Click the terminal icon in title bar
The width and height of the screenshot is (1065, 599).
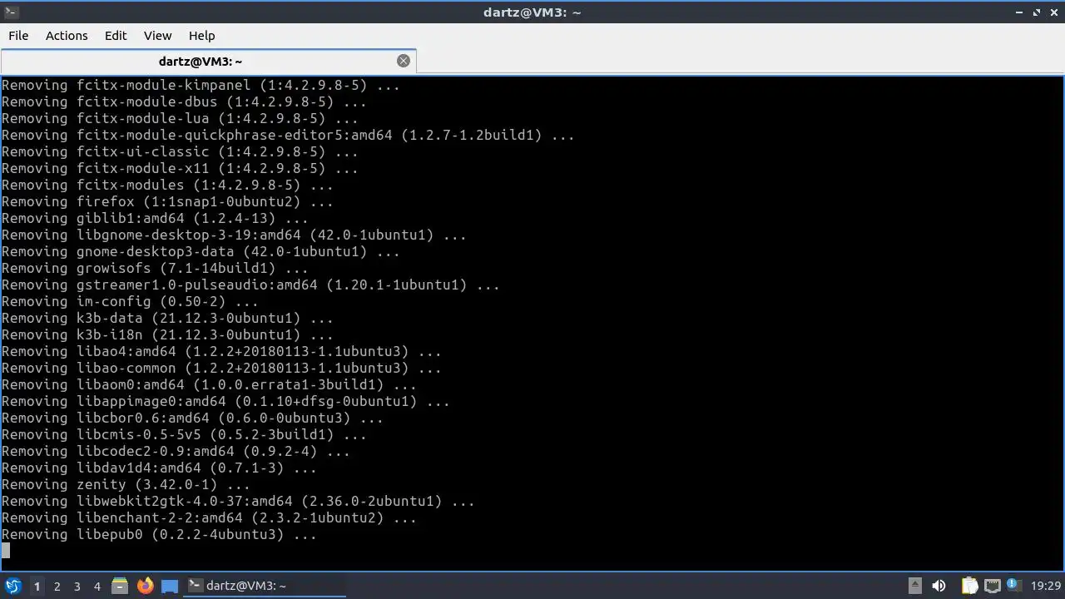pyautogui.click(x=11, y=12)
